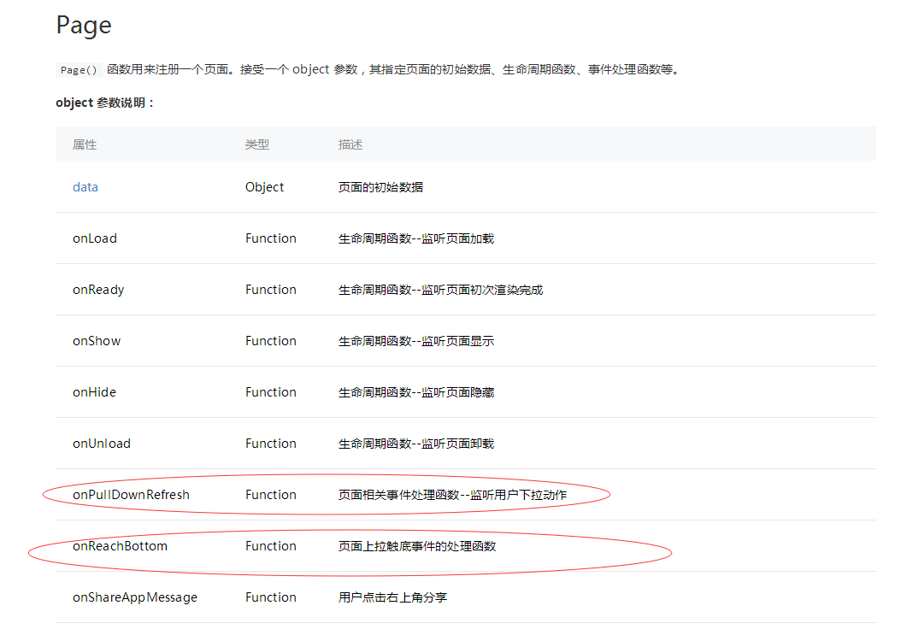Select the onShow property name
This screenshot has width=907, height=635.
[x=97, y=341]
